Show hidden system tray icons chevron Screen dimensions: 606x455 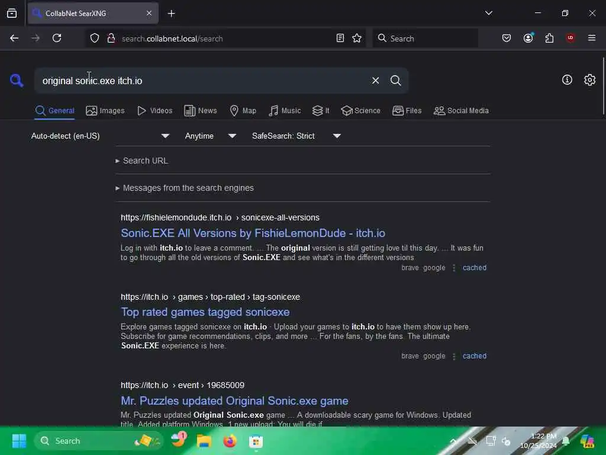coord(453,441)
